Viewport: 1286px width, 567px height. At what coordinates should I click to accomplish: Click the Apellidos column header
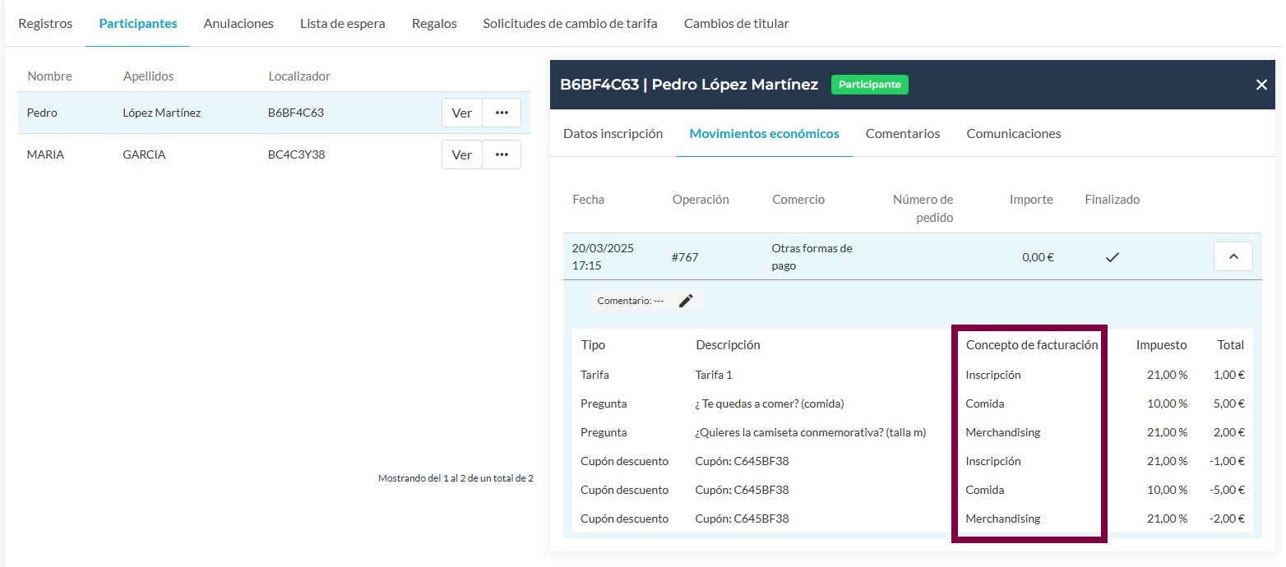click(x=148, y=76)
